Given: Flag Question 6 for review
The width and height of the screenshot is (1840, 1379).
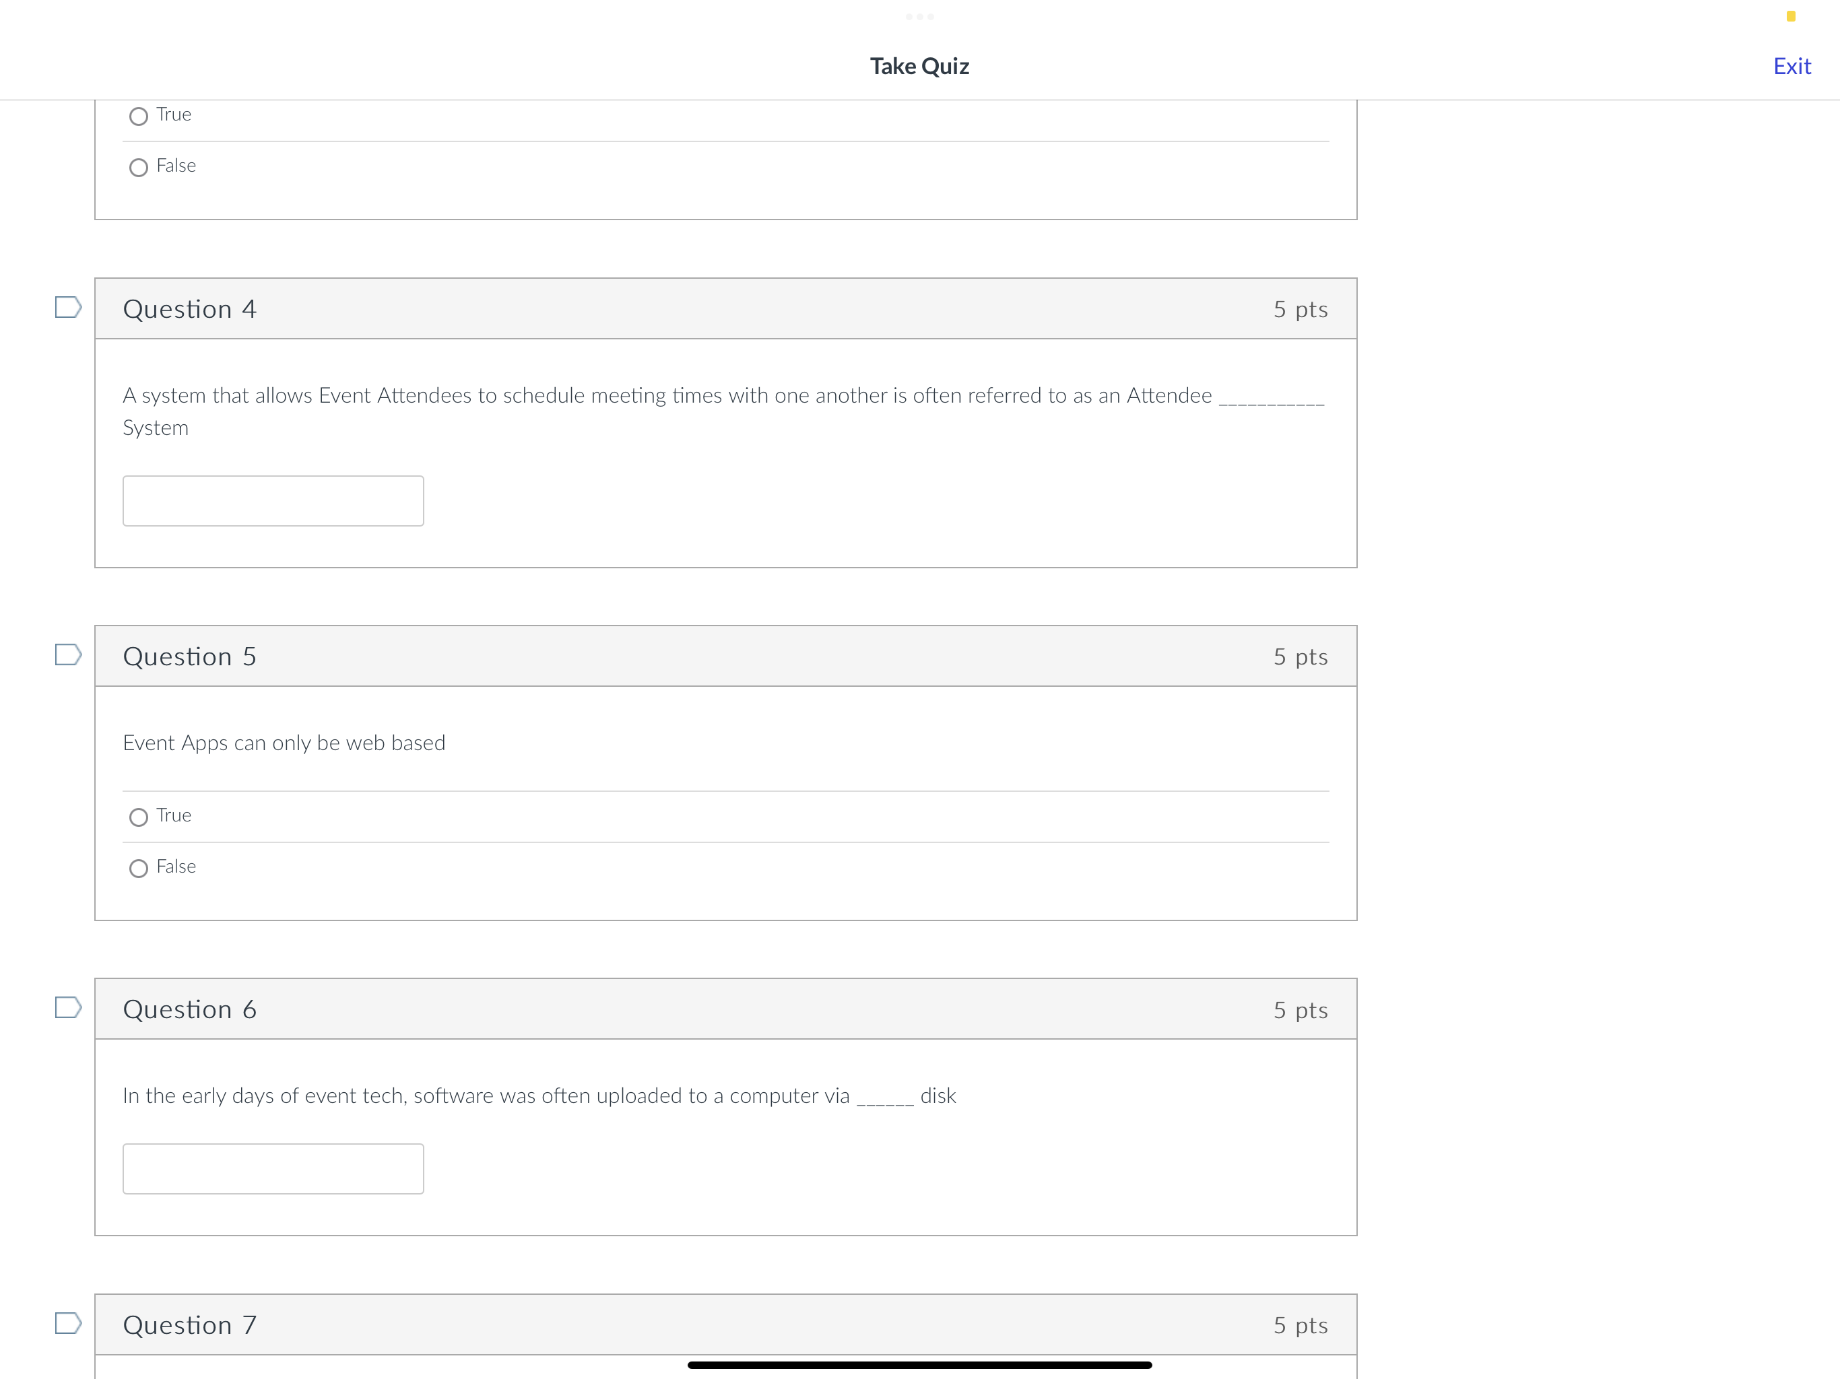Looking at the screenshot, I should pos(69,1008).
